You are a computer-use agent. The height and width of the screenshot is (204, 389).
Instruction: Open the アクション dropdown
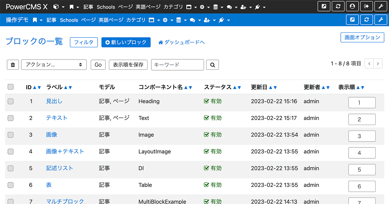[x=54, y=65]
